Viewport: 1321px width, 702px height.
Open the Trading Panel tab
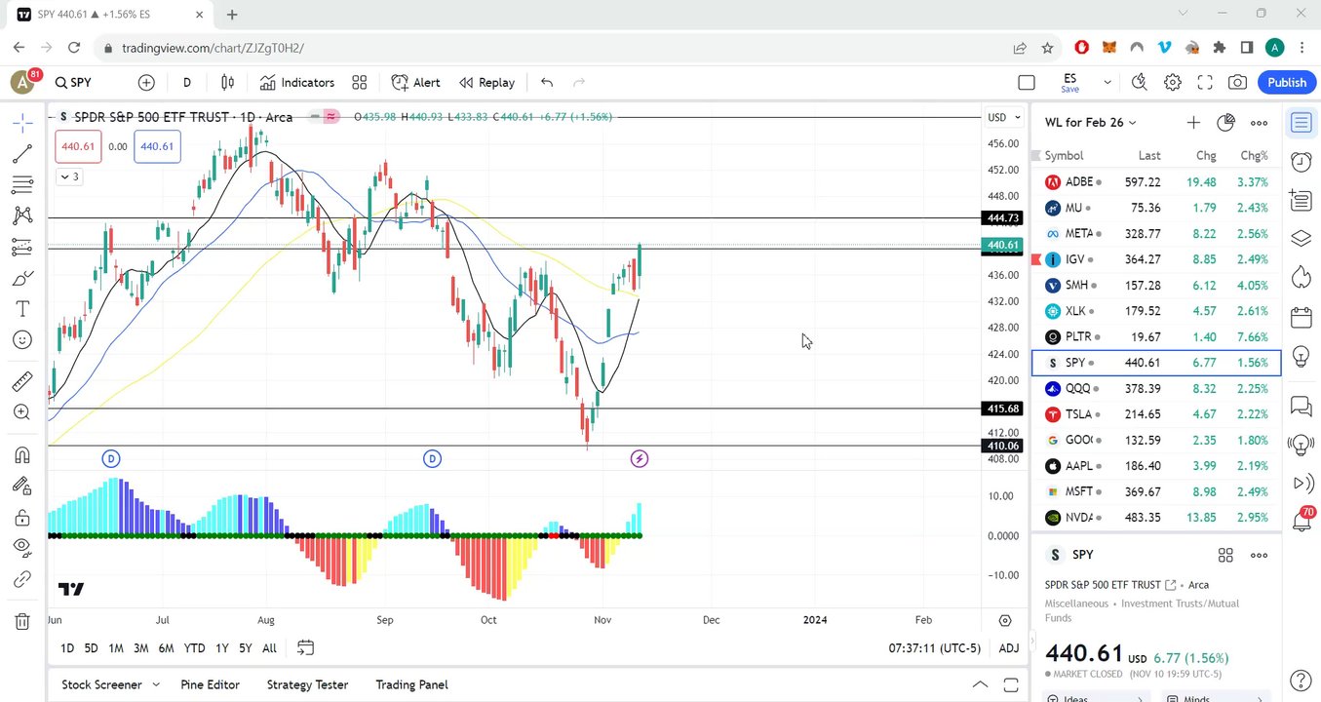pyautogui.click(x=411, y=684)
